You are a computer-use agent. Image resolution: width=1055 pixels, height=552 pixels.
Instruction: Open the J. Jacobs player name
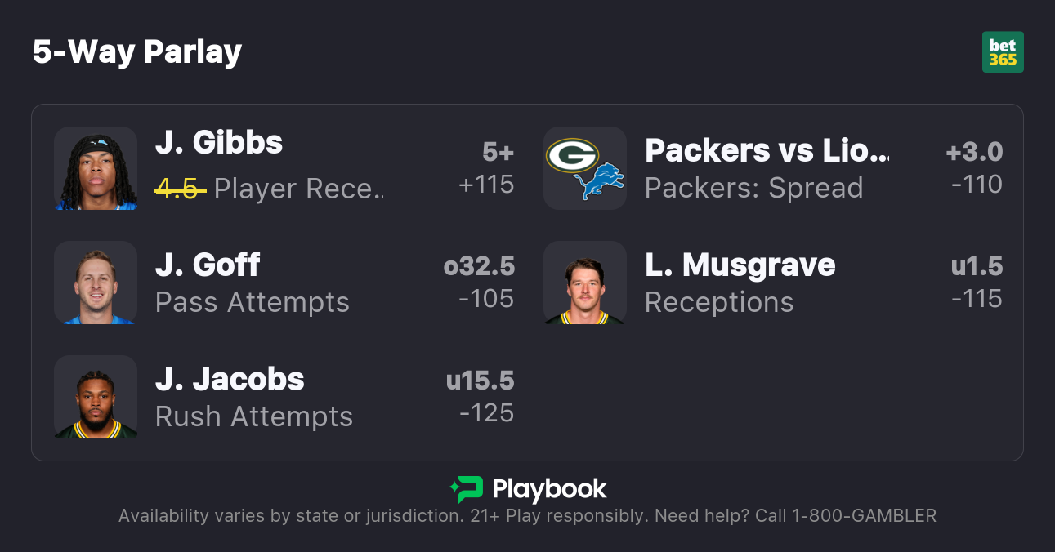tap(230, 380)
